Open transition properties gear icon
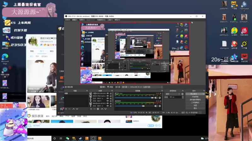 pos(182,94)
